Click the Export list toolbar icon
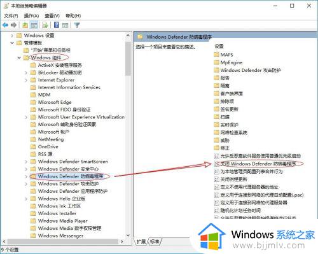The width and height of the screenshot is (318, 254). 45,25
